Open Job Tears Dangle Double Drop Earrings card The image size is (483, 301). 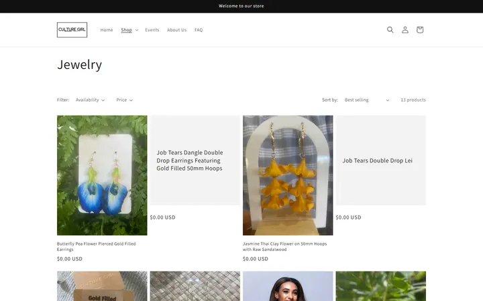195,161
